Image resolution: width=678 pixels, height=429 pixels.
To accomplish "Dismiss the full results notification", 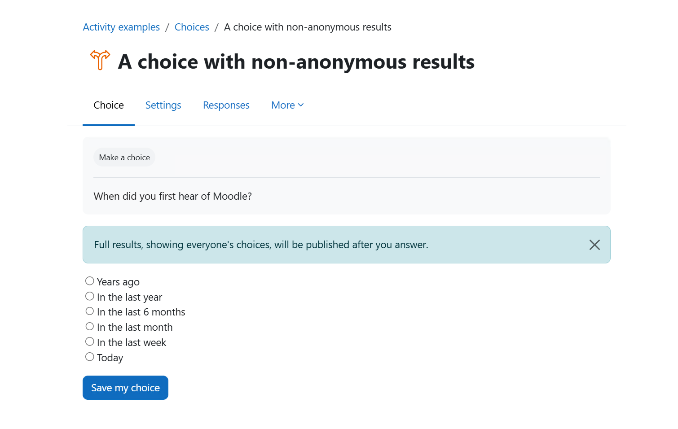I will coord(594,245).
